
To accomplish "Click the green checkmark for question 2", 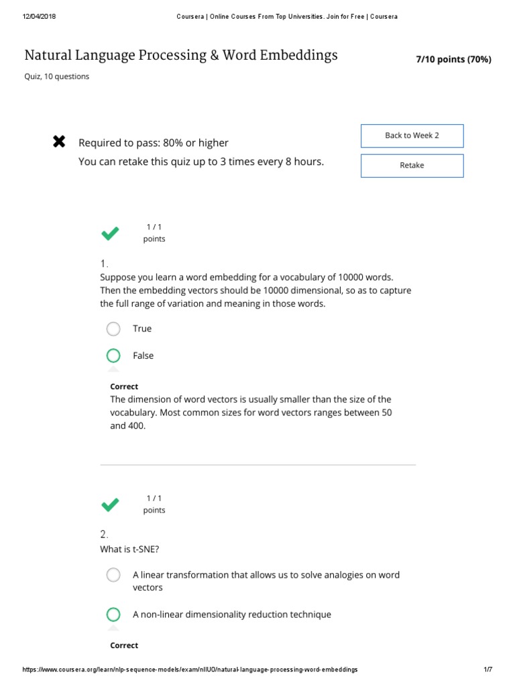I will pos(110,505).
